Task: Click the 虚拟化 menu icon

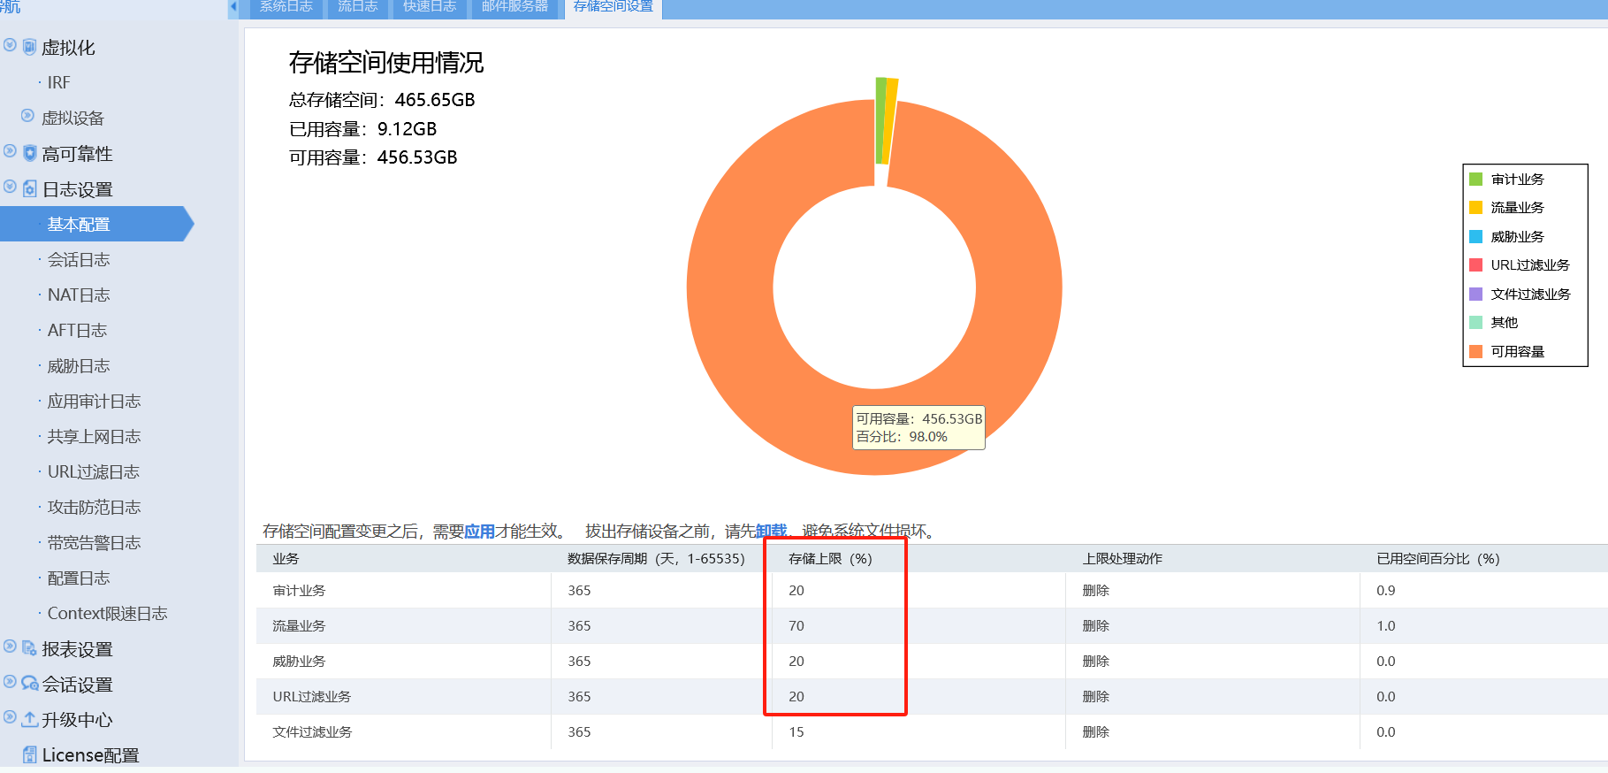Action: [29, 47]
